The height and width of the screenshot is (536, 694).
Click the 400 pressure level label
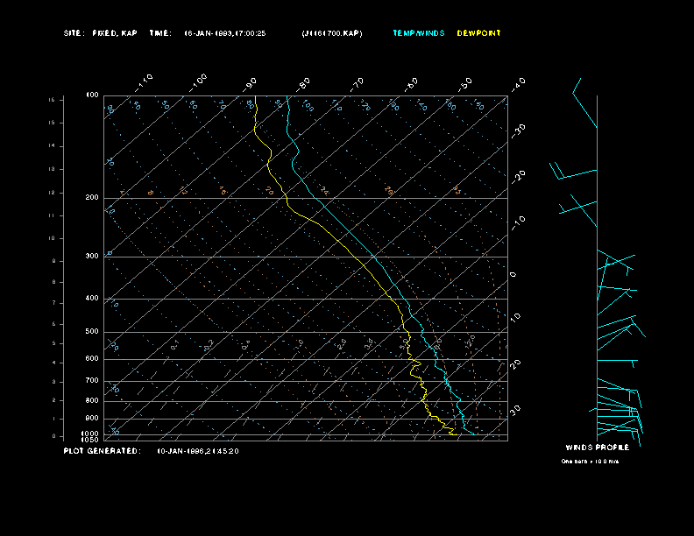click(92, 299)
